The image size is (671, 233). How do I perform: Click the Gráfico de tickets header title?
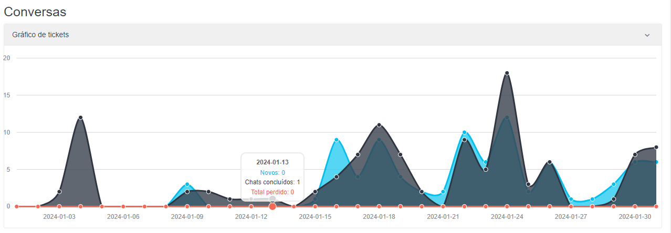tap(40, 35)
